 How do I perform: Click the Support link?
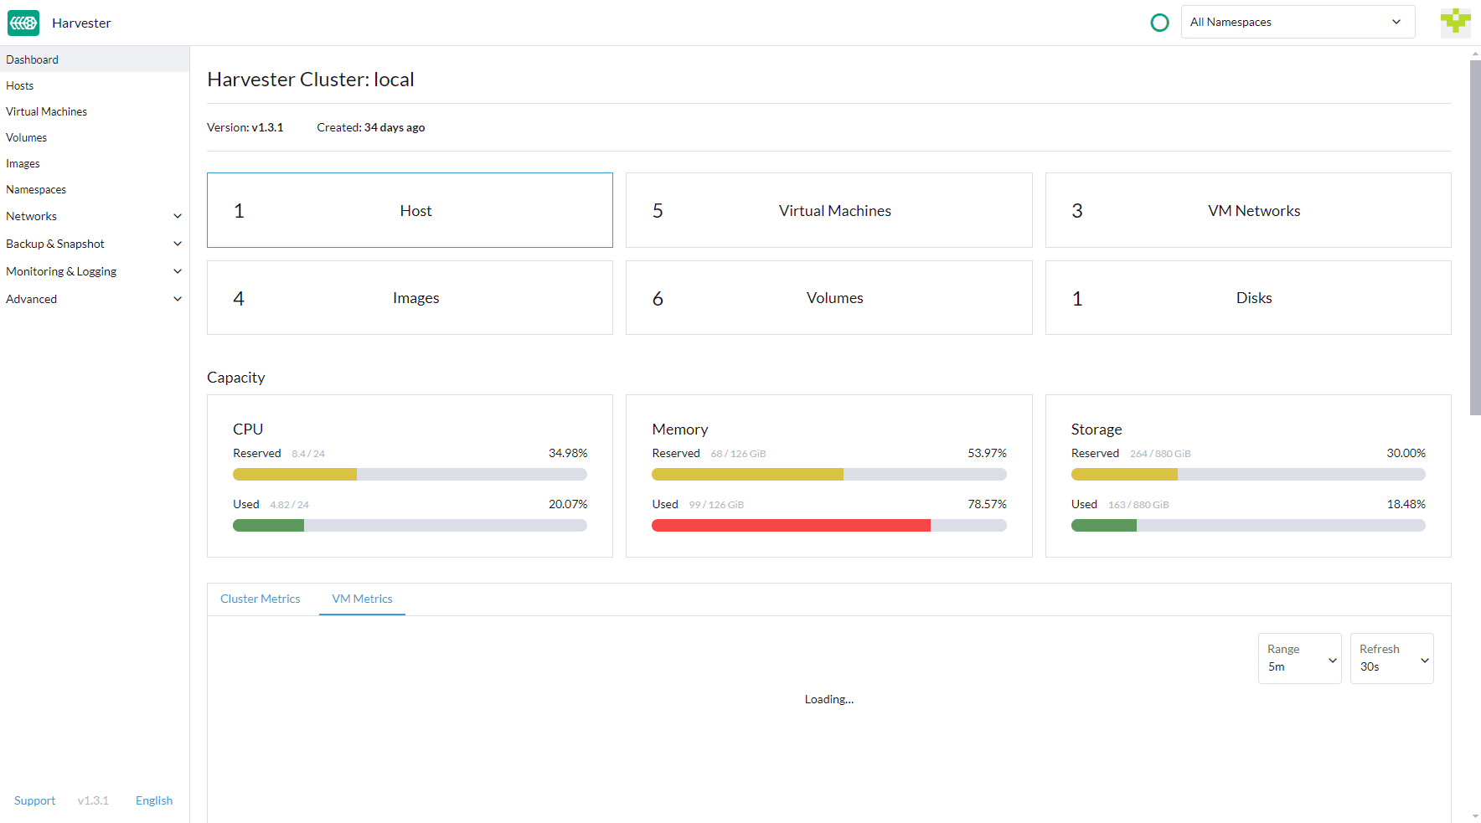coord(34,800)
